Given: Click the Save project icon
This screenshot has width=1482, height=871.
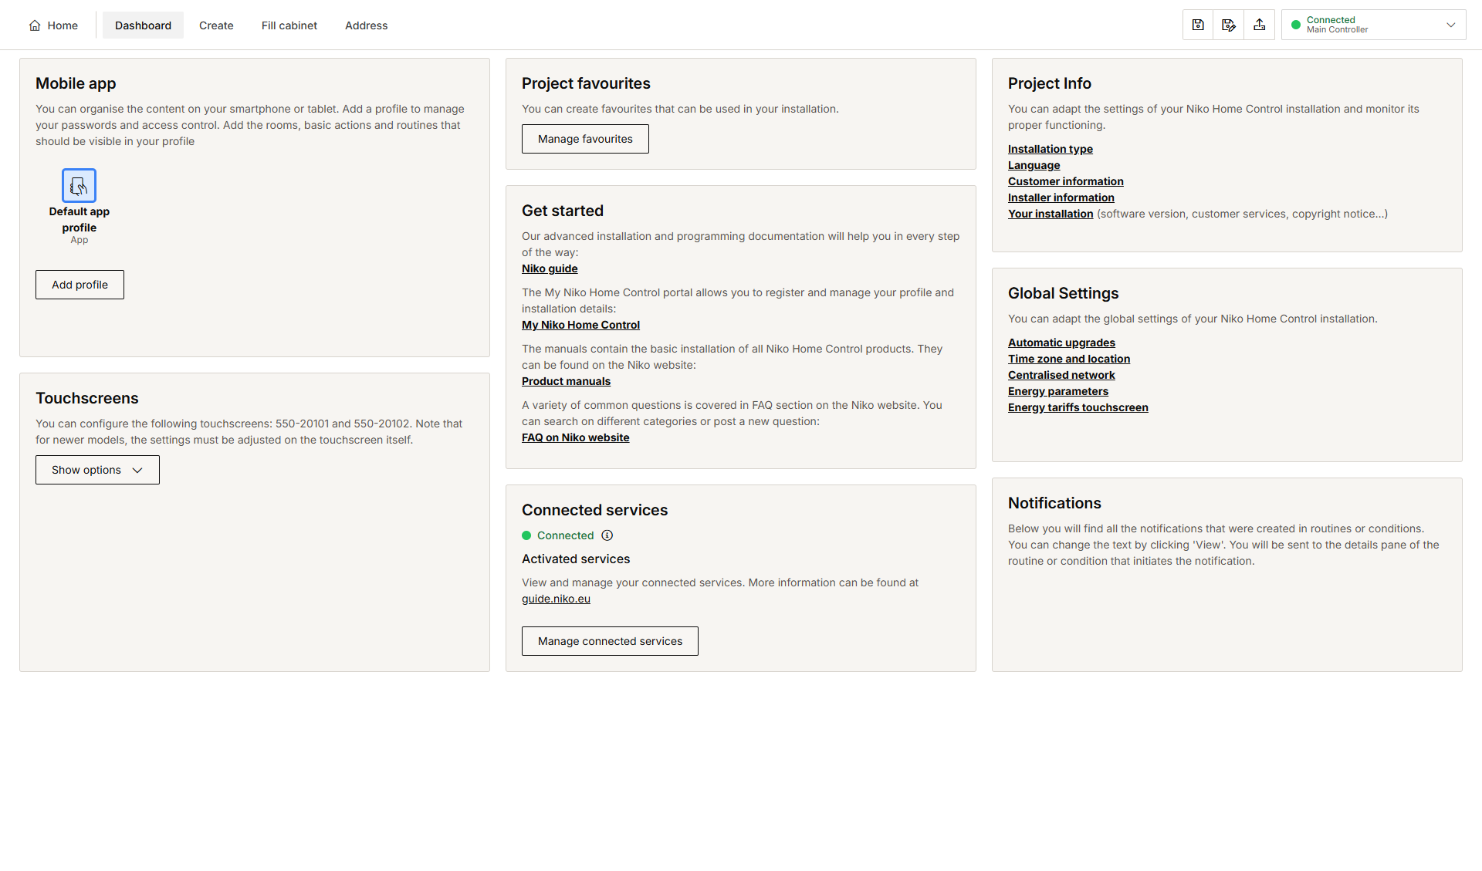Looking at the screenshot, I should 1198,25.
